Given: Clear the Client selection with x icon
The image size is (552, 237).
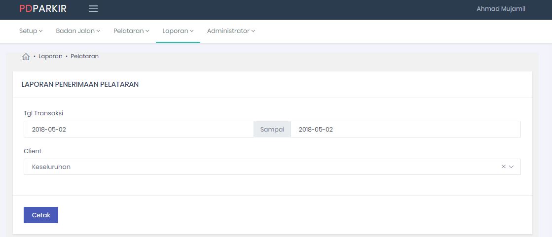Looking at the screenshot, I should tap(503, 167).
